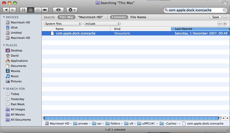Search by Contents
The width and height of the screenshot is (230, 133).
(x=119, y=17)
